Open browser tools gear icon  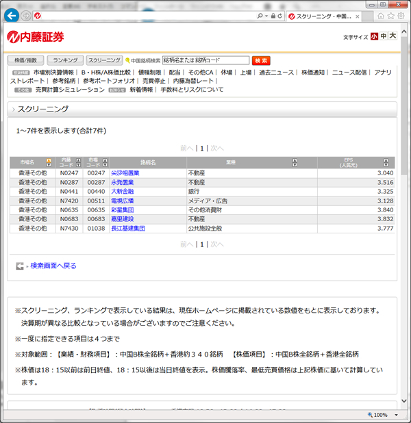(402, 16)
